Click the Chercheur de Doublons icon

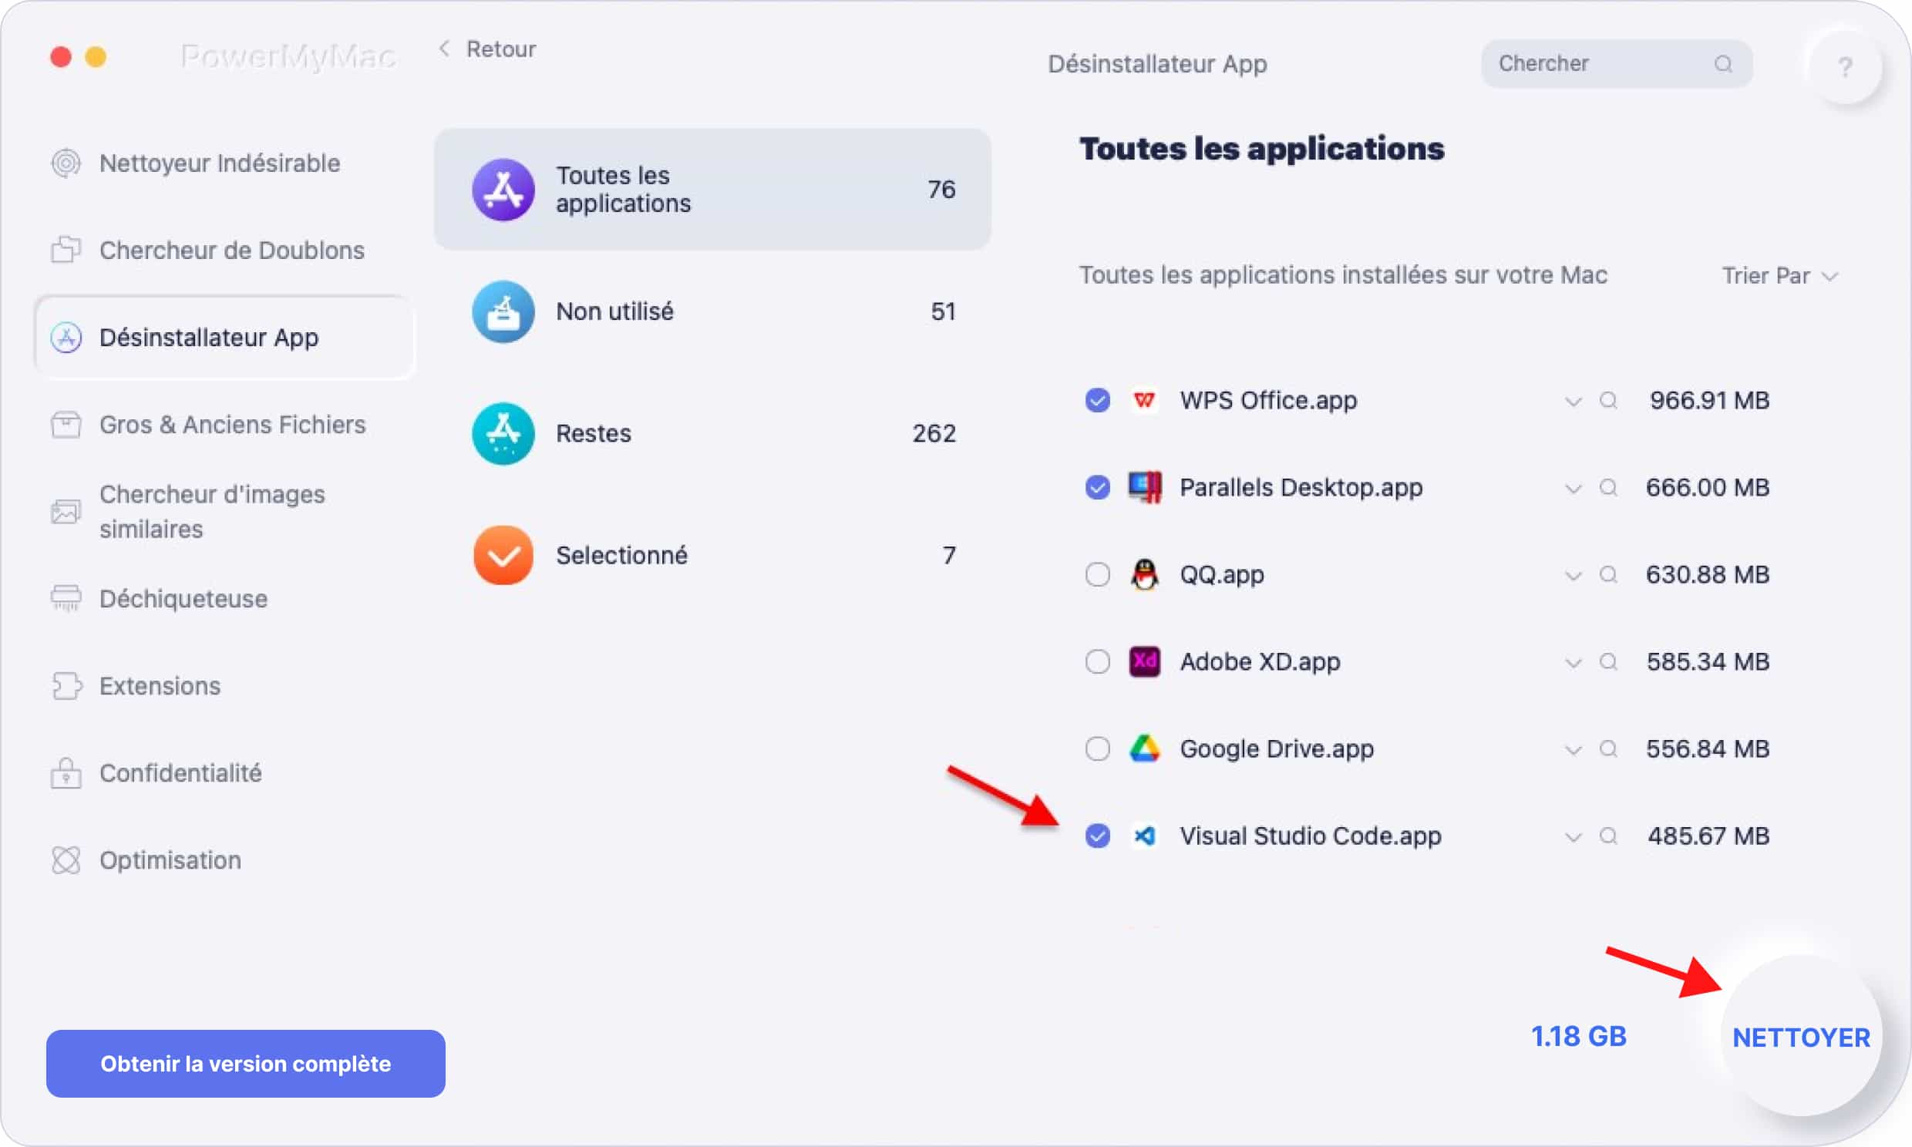point(66,250)
